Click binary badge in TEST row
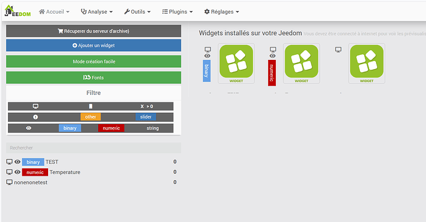Screen dimensions: 426x222 click(x=33, y=162)
